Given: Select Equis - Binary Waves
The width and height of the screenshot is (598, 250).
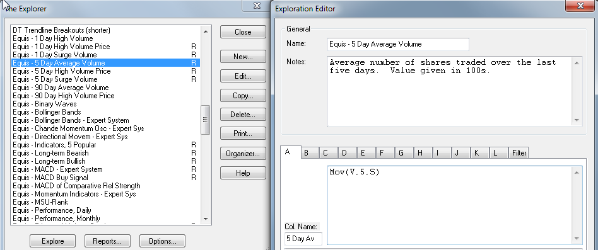Looking at the screenshot, I should (x=105, y=104).
